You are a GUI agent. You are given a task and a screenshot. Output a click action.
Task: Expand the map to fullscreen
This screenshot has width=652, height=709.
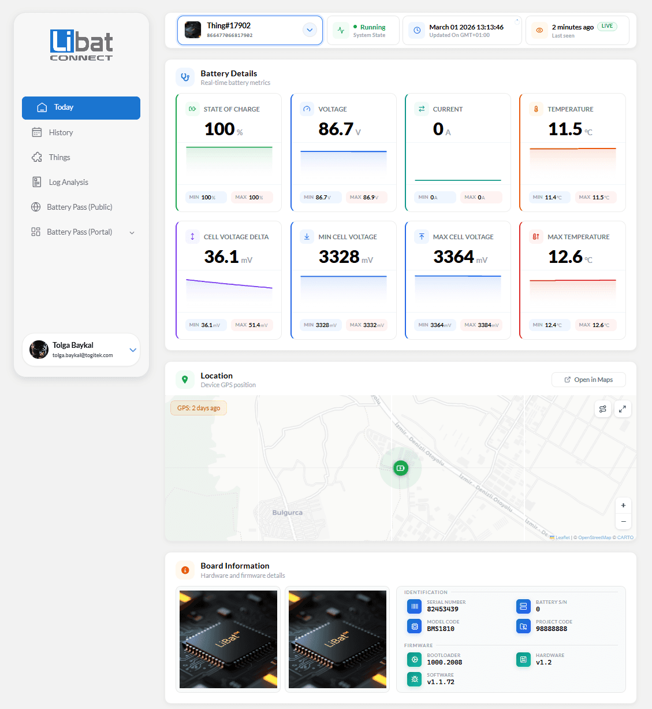[x=623, y=409]
